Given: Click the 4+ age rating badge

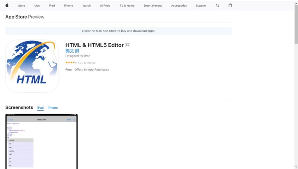Looking at the screenshot, I should click(x=127, y=45).
